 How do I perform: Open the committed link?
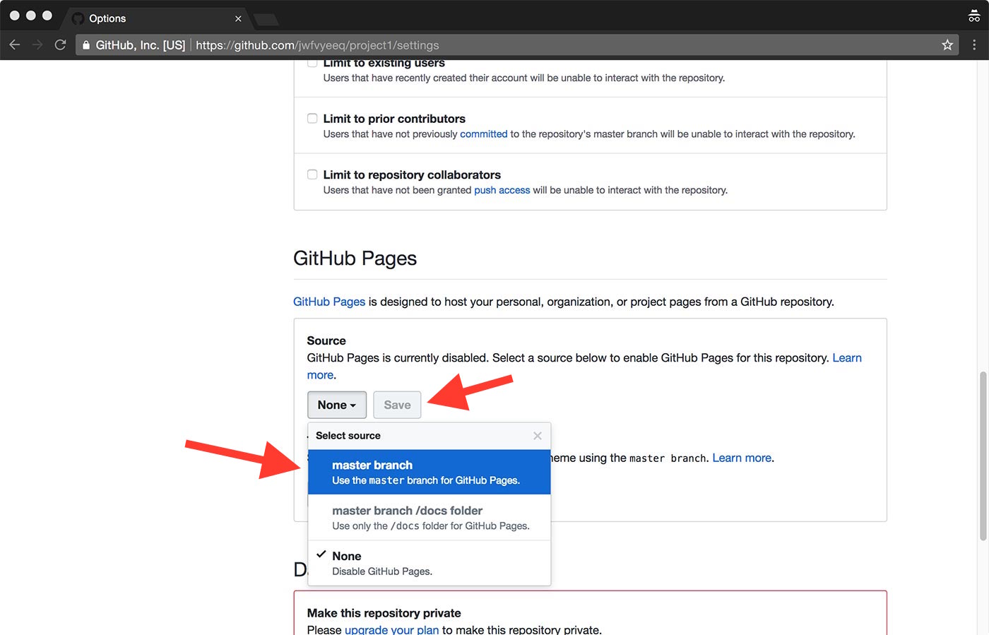click(x=484, y=134)
